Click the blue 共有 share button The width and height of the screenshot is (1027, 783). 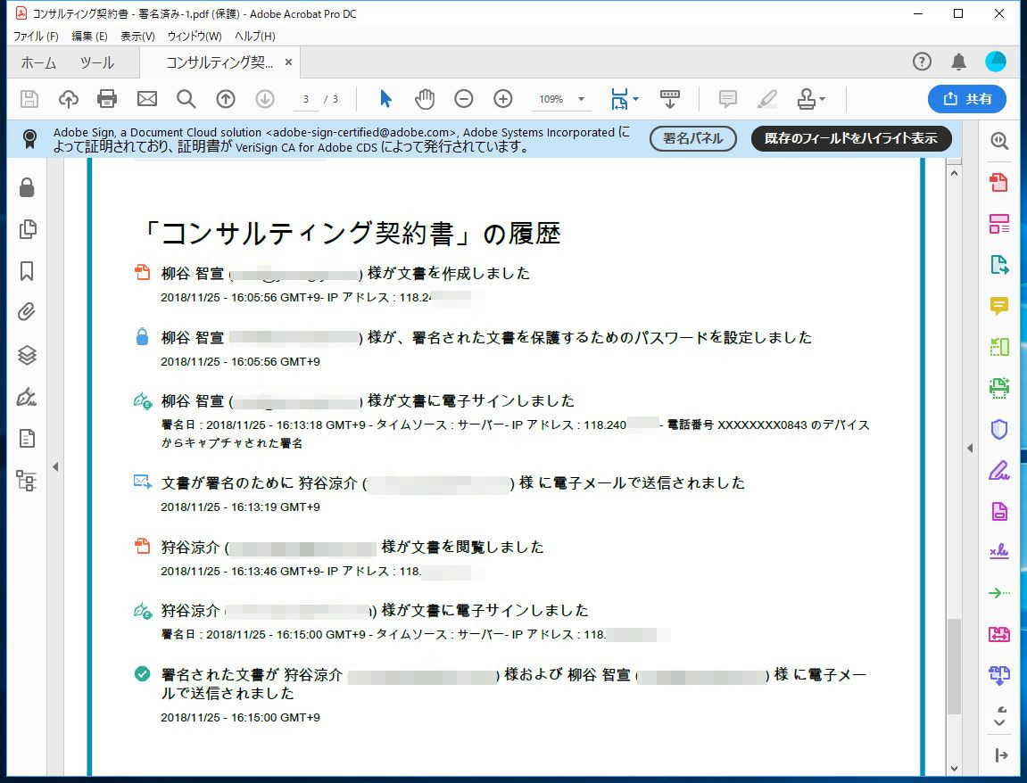tap(966, 99)
